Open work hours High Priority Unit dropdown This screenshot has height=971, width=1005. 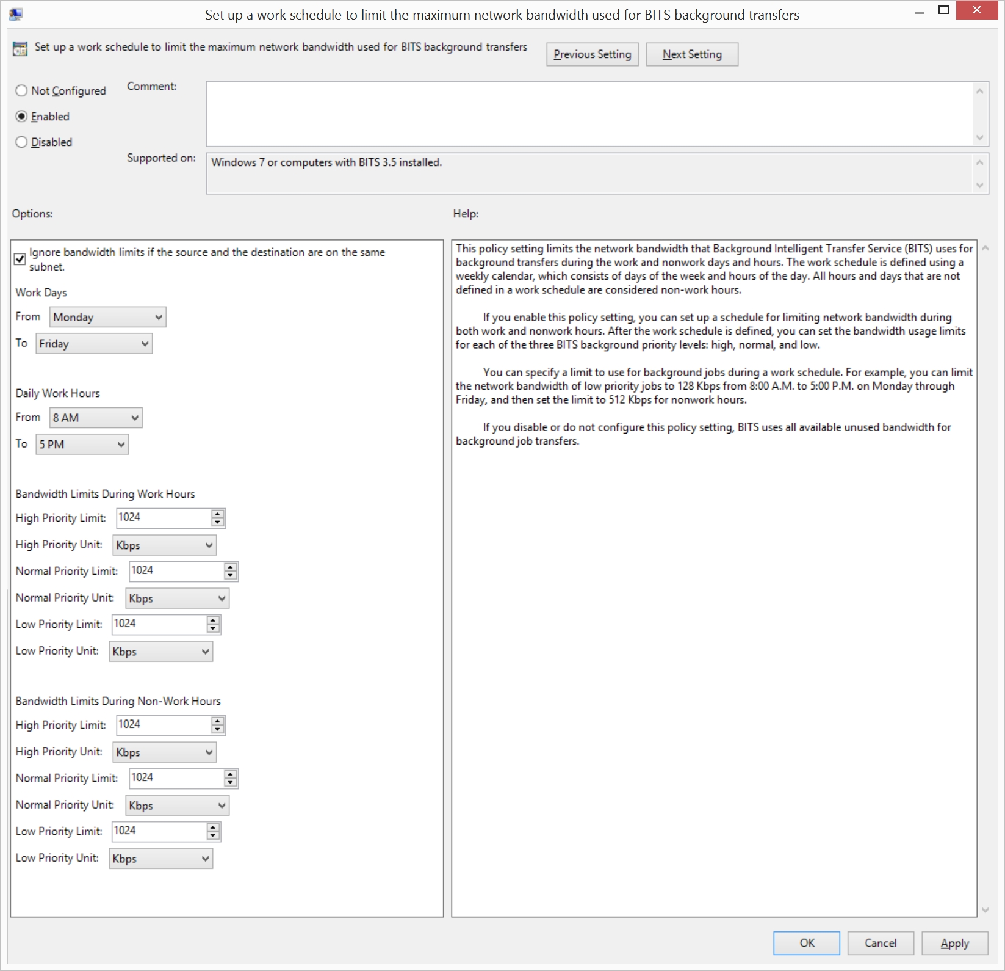point(164,545)
